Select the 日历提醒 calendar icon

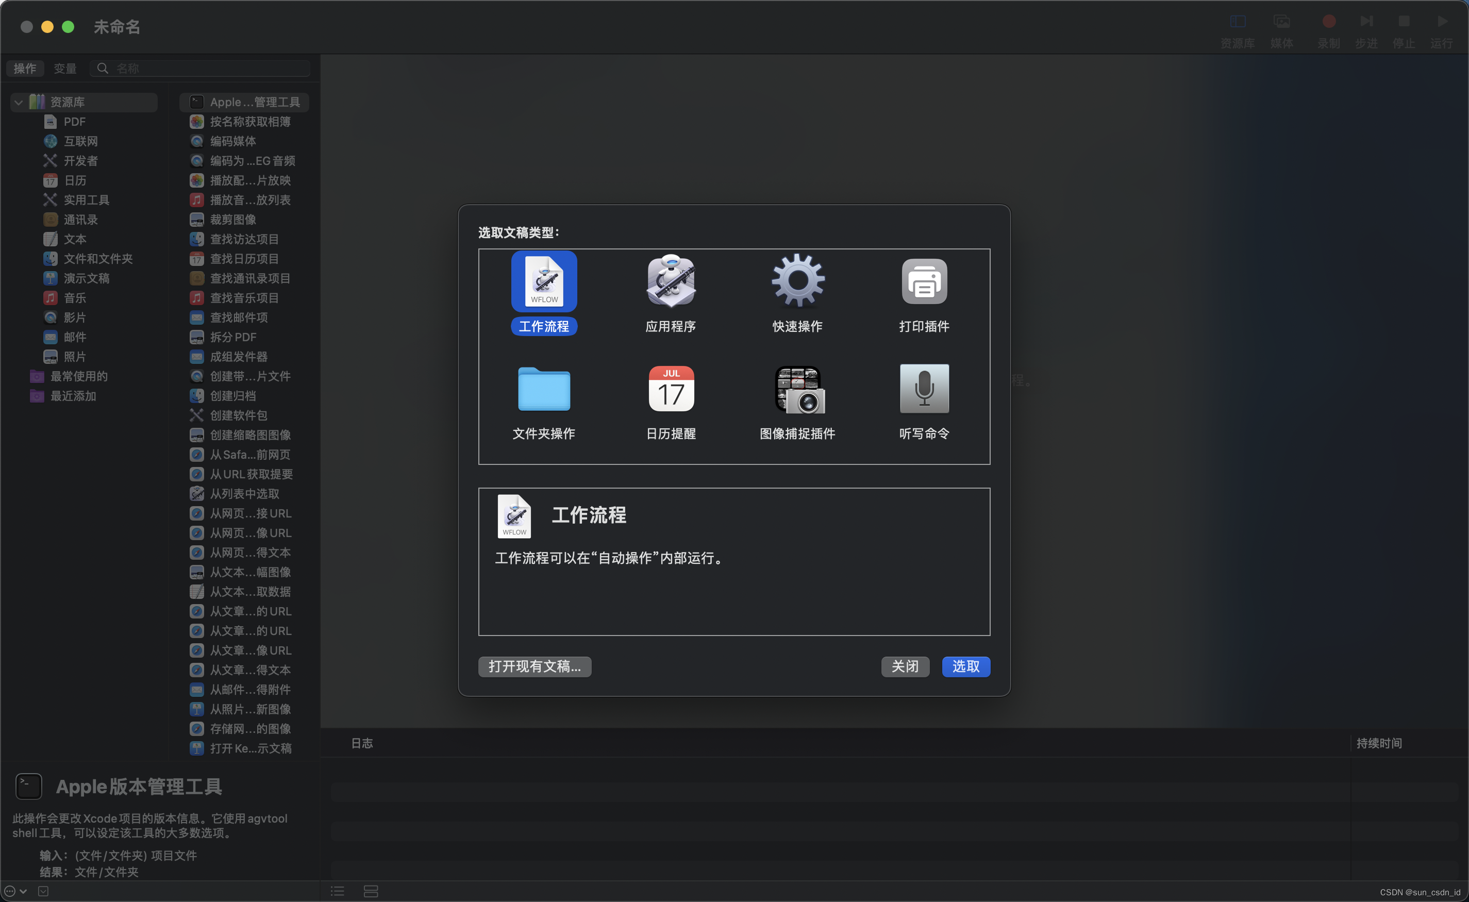(671, 389)
